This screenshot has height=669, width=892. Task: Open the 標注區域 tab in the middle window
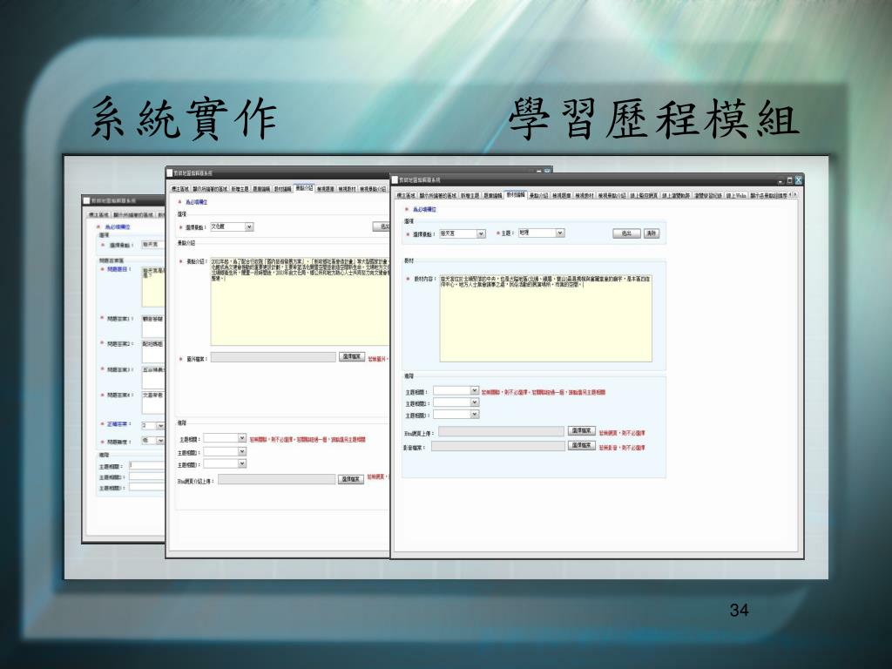pos(180,189)
